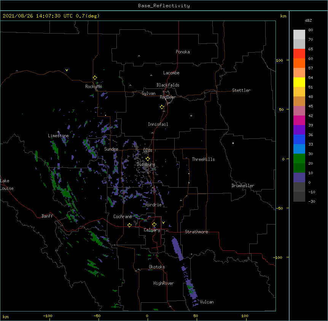The image size is (328, 321).
Task: Click the RockyMH label
Action: tap(93, 87)
